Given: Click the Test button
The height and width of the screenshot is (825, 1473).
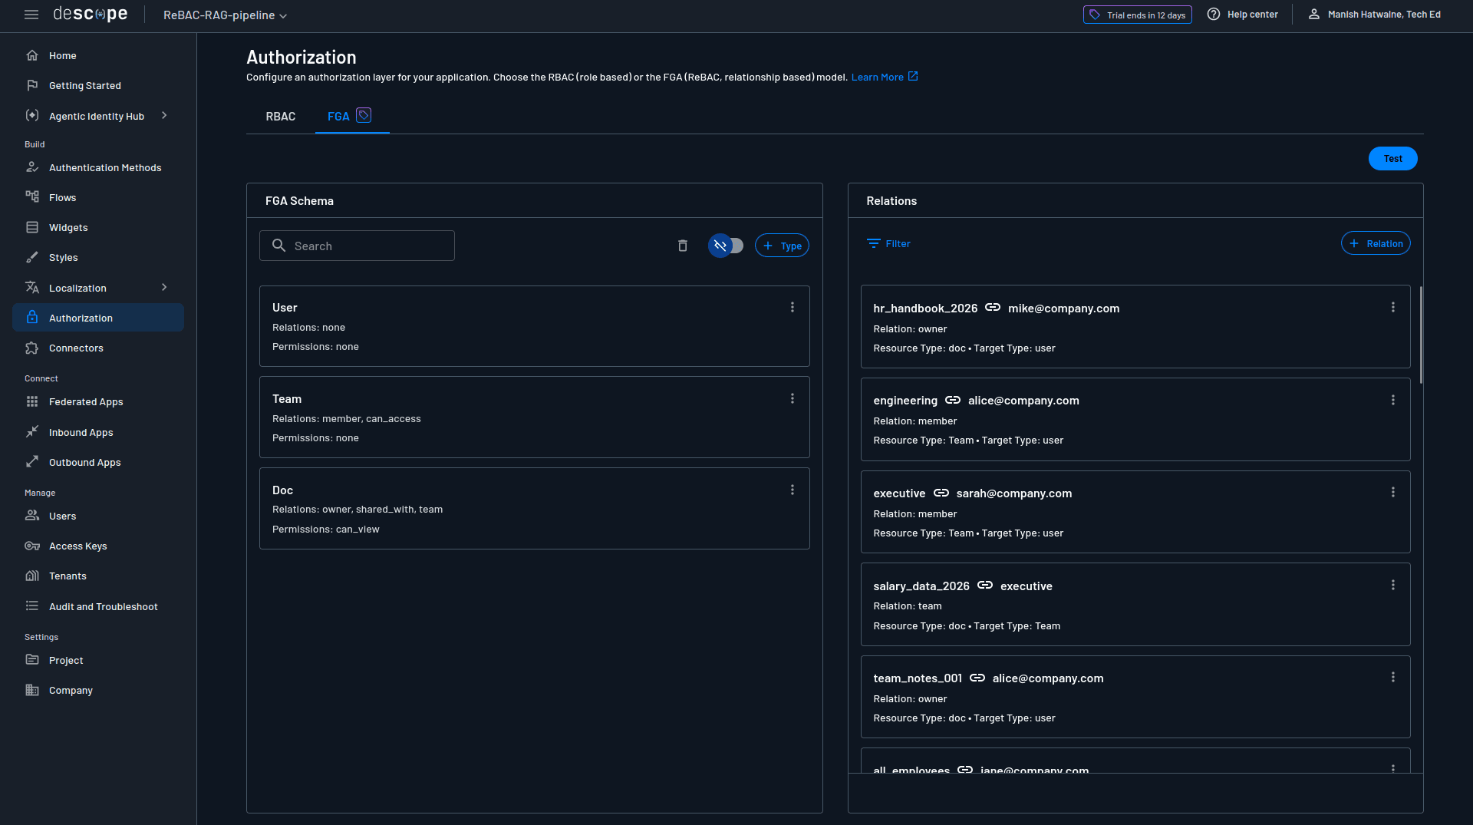Looking at the screenshot, I should tap(1393, 158).
